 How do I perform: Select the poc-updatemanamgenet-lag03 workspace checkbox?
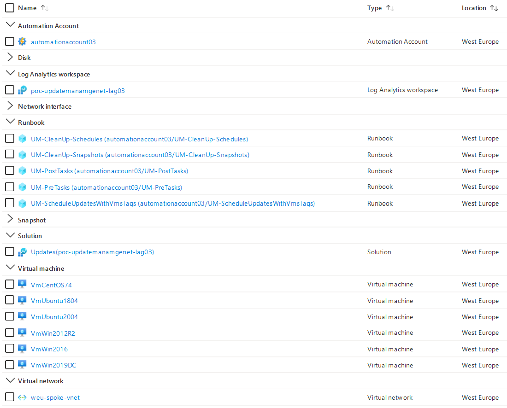click(10, 90)
